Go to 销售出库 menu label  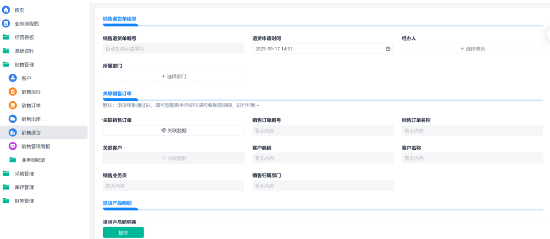(x=31, y=119)
